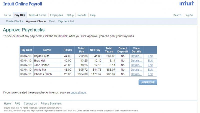Open the FAQ footer link
Screen dimensions: 200x113
click(x=17, y=104)
